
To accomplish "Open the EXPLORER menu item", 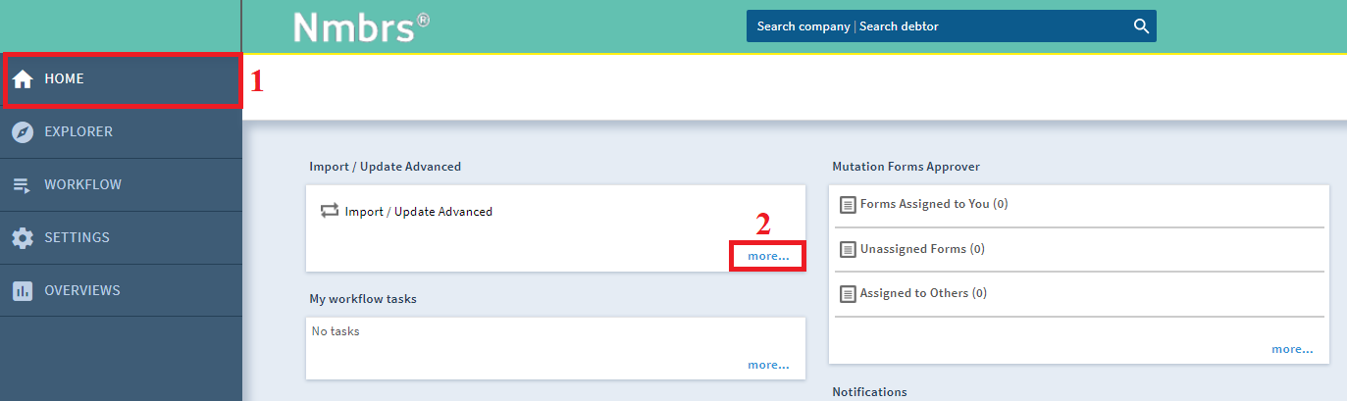I will [x=122, y=132].
